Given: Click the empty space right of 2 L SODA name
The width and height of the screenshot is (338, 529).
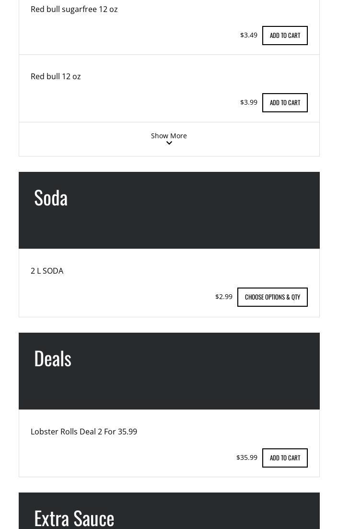Looking at the screenshot, I should pyautogui.click(x=192, y=271).
